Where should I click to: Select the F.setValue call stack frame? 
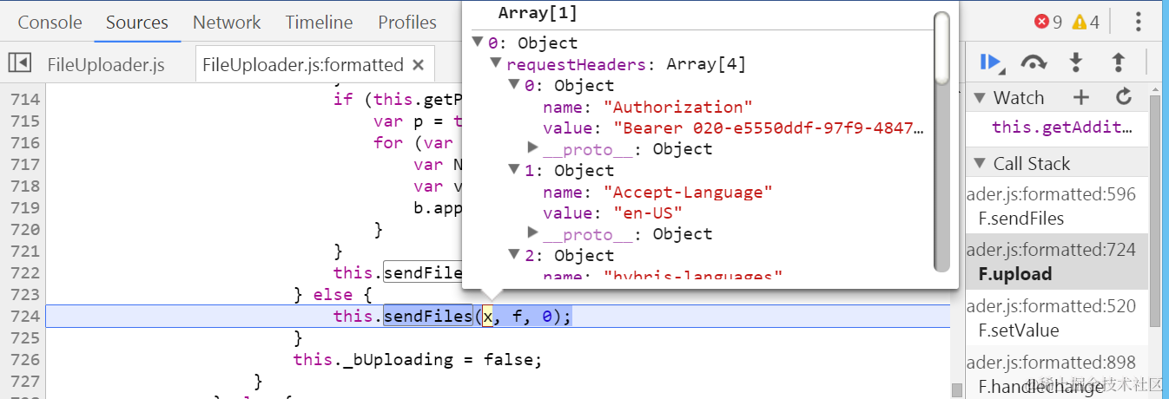coord(1056,318)
